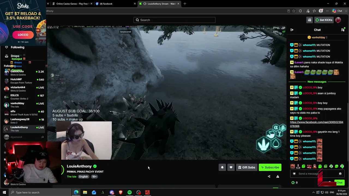Open HutchMF channel in the sidebar
Viewport: 349px width, 196px height.
pyautogui.click(x=24, y=81)
